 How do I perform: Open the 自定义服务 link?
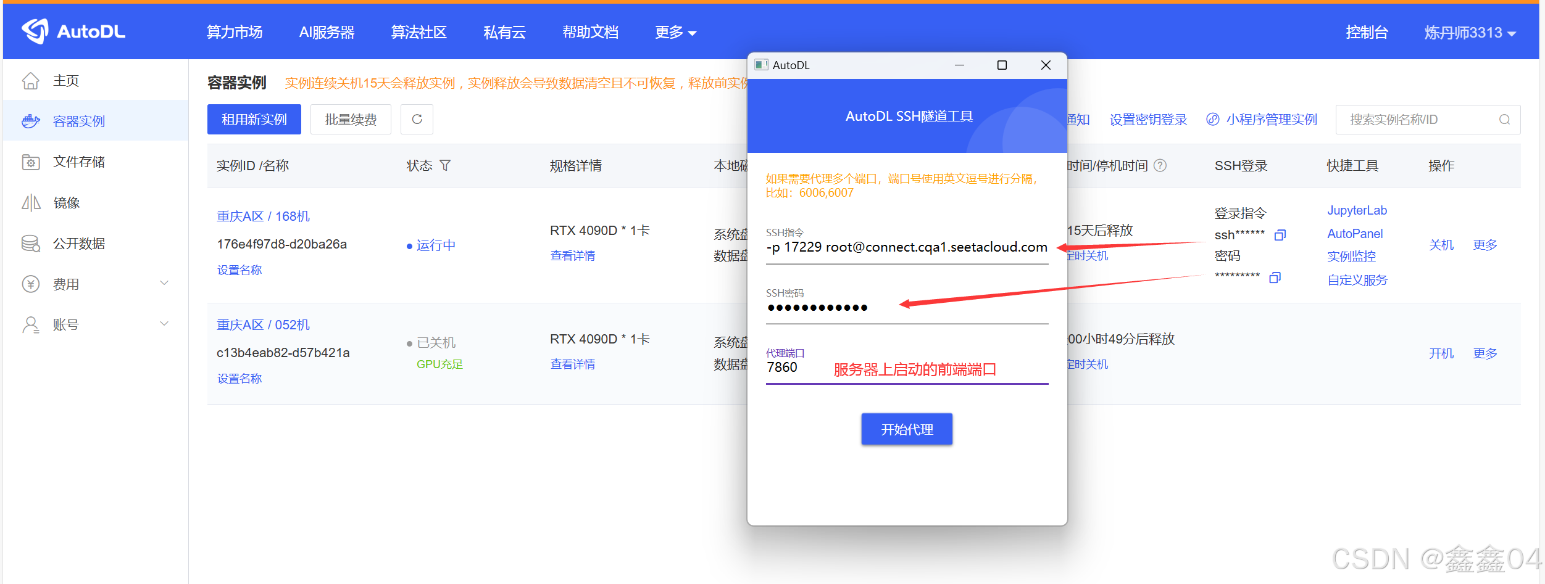1357,280
